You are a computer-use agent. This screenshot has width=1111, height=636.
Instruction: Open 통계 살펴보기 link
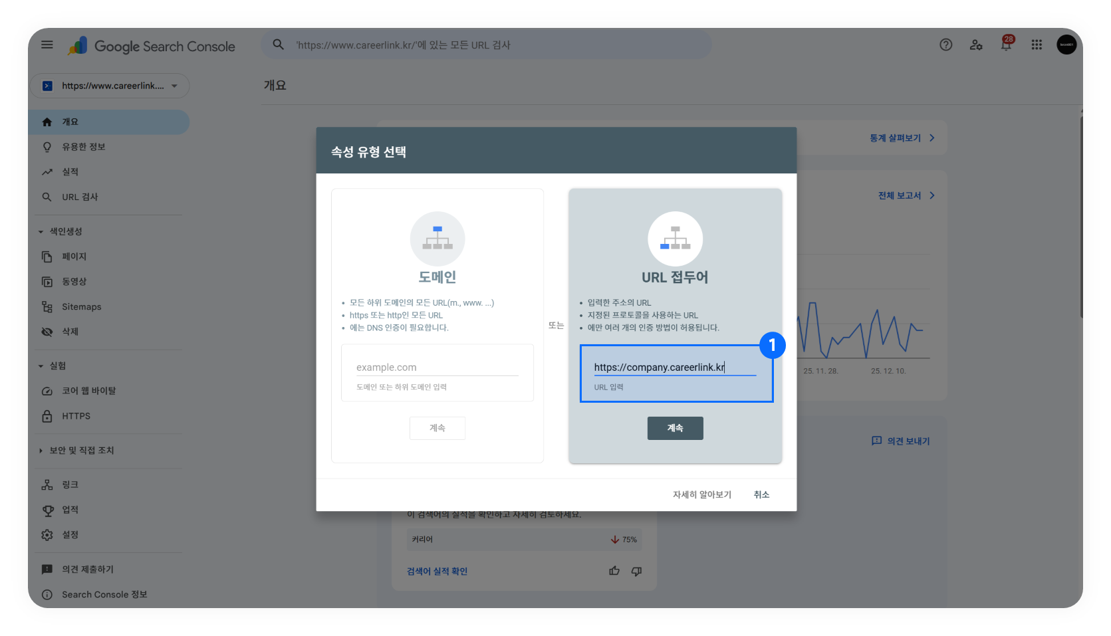(x=902, y=138)
